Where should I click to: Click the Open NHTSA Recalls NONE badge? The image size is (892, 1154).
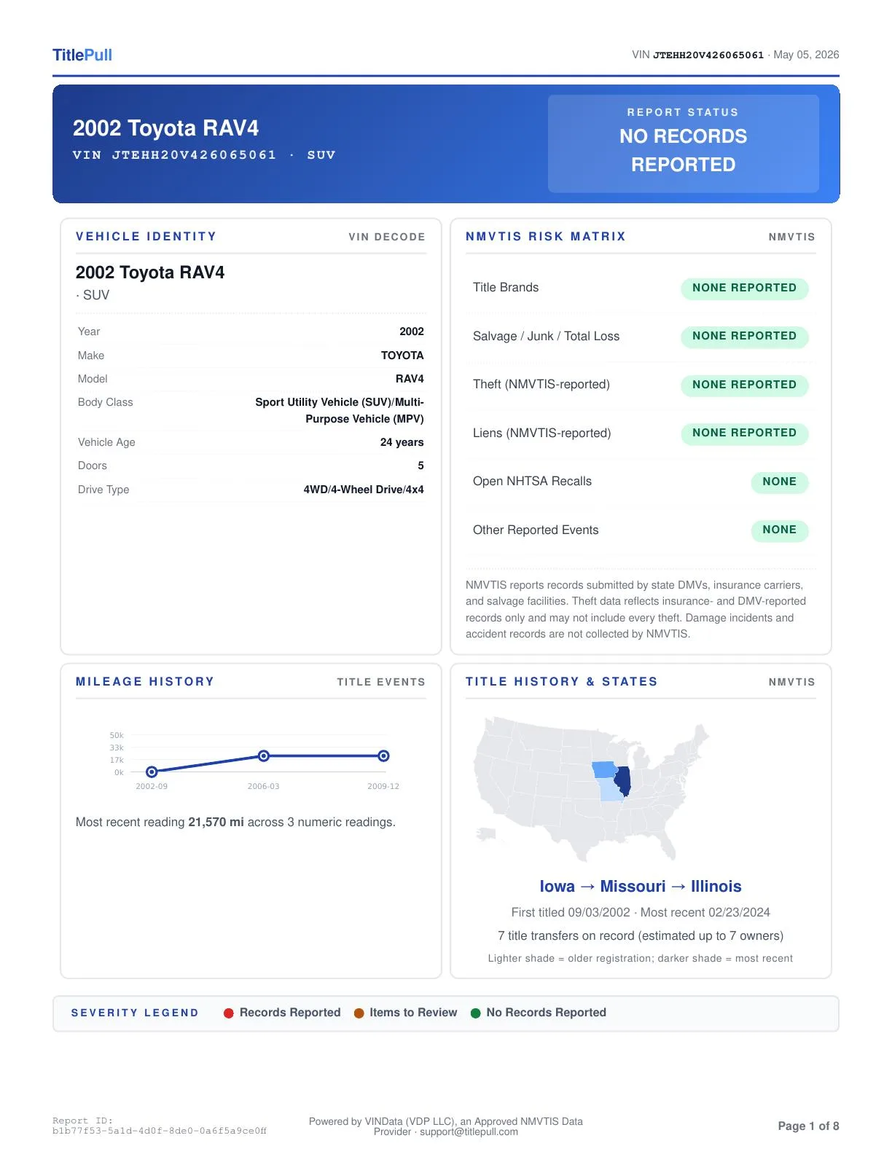click(x=780, y=482)
